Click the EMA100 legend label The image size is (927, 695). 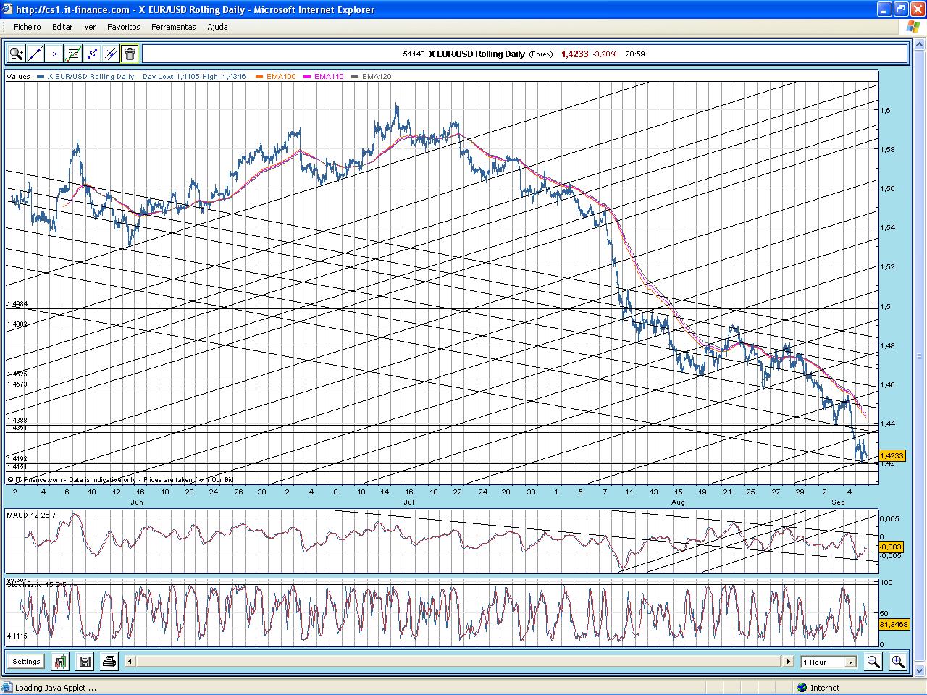(280, 76)
